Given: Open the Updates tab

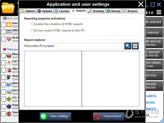Looking at the screenshot, I should point(45,11).
